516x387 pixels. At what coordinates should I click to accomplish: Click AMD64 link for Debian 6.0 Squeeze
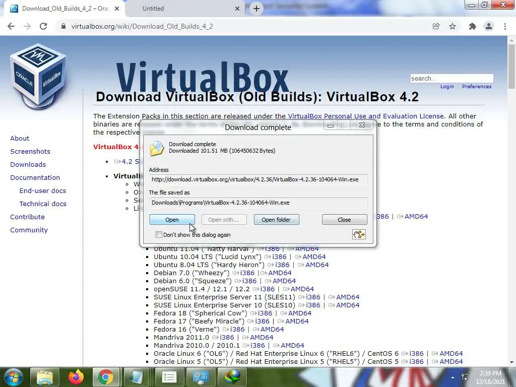(284, 281)
